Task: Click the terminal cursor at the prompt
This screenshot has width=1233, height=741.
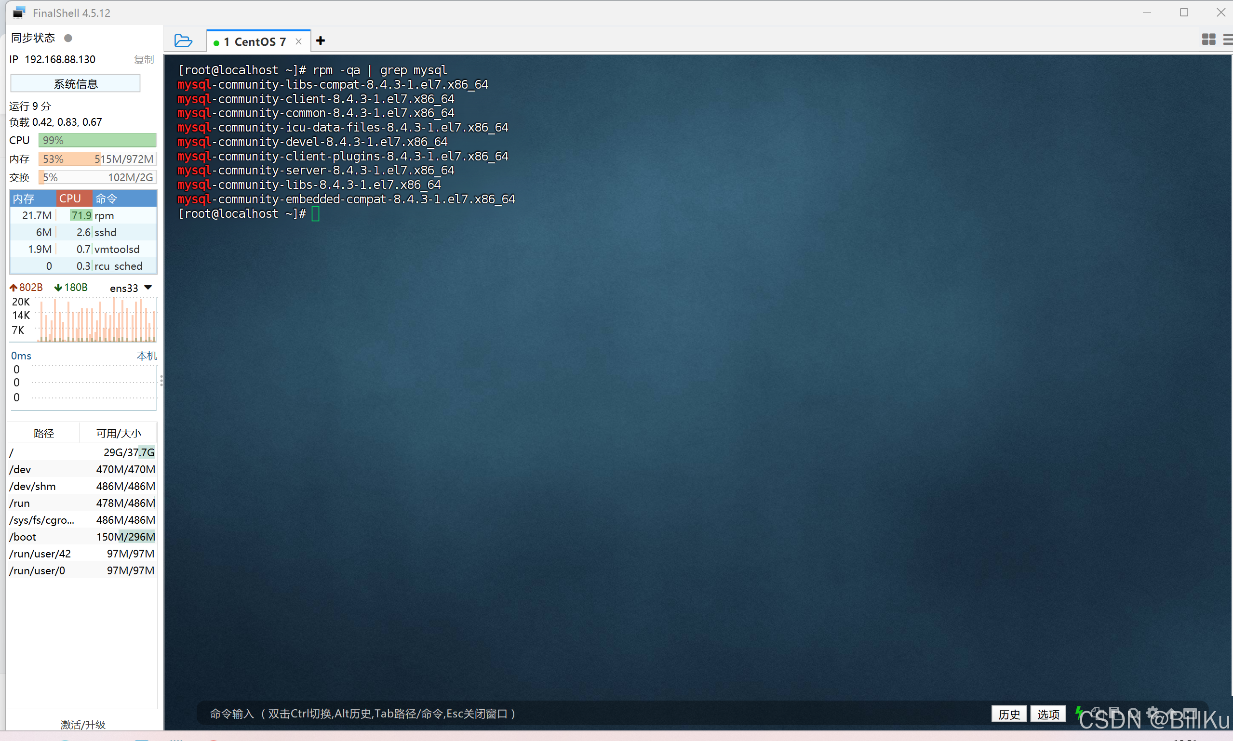Action: coord(315,214)
